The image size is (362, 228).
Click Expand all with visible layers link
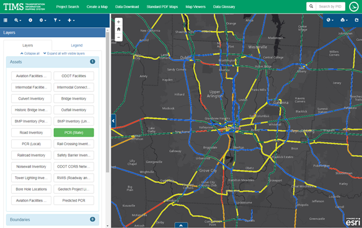click(x=64, y=53)
